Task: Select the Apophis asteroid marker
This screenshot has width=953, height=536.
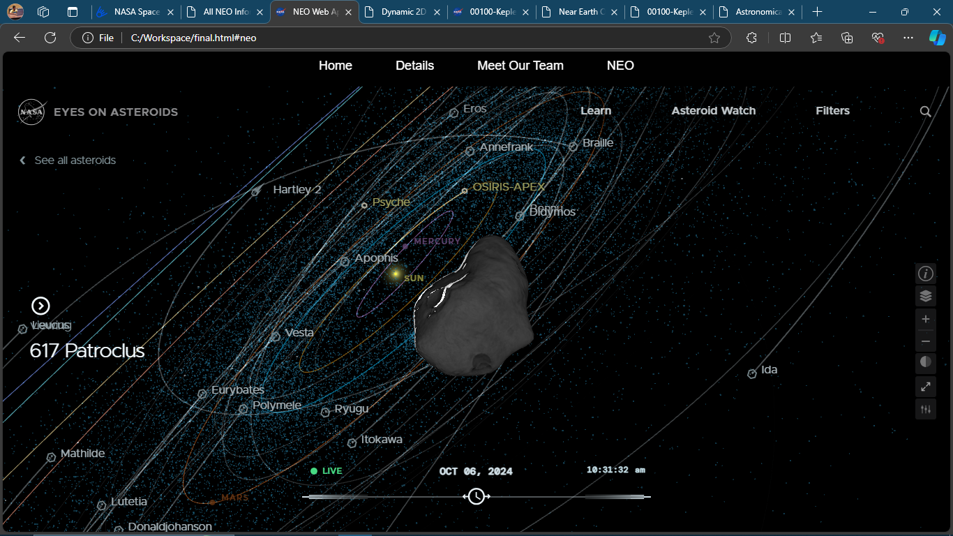Action: point(345,262)
